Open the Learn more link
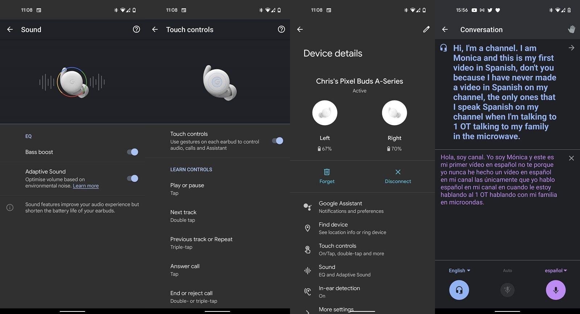The height and width of the screenshot is (314, 580). [86, 186]
